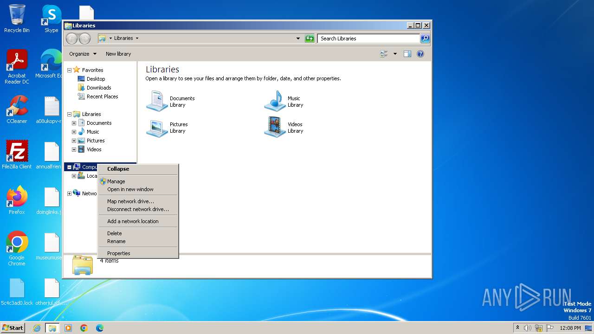
Task: Expand the Documents tree node
Action: pyautogui.click(x=74, y=123)
